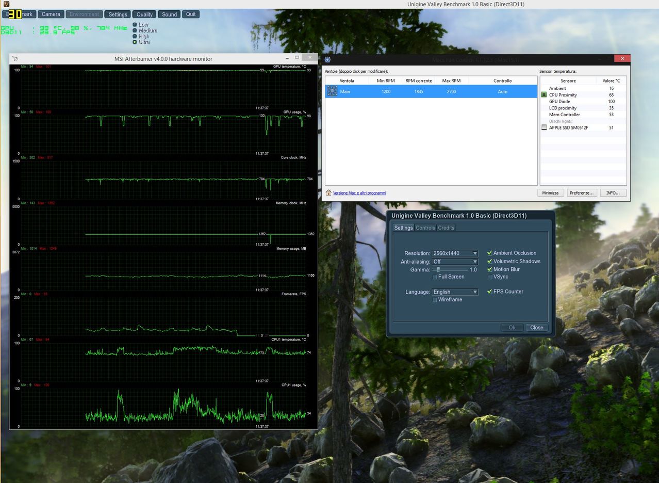659x483 pixels.
Task: Click the Unigine Valley app icon
Action: tap(6, 4)
